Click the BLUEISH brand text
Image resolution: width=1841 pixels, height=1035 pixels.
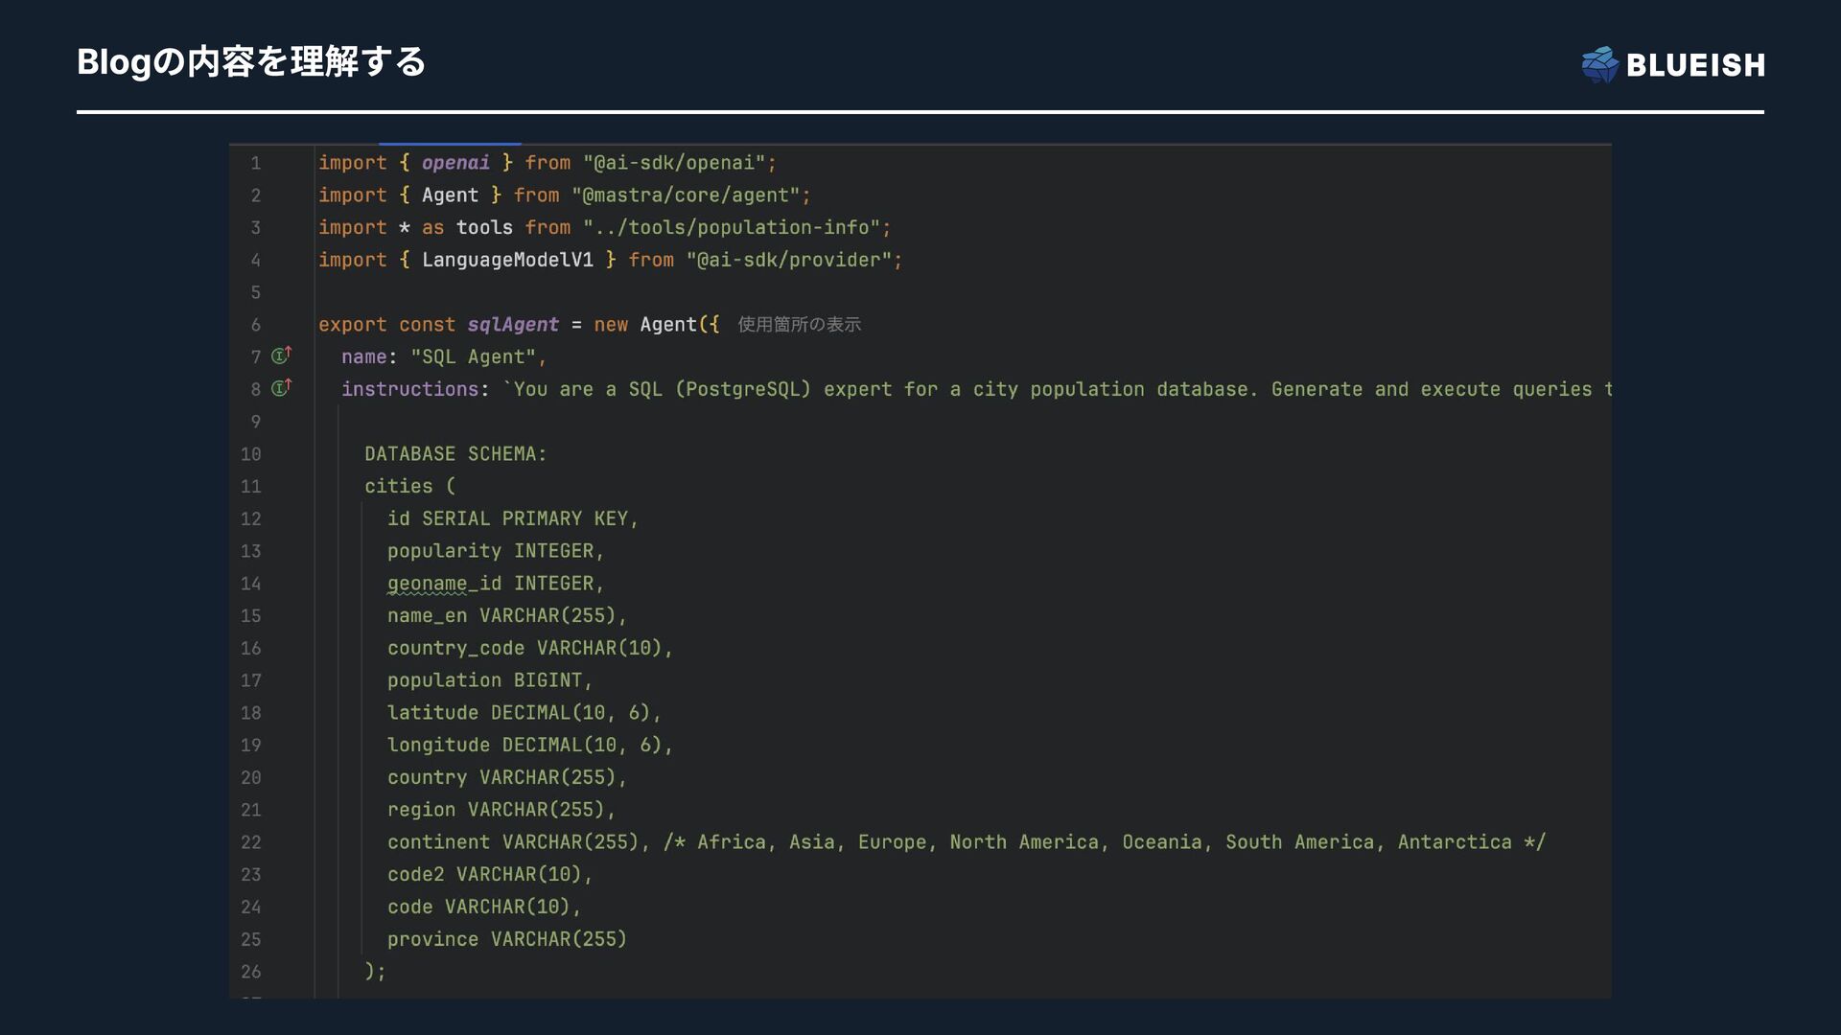pyautogui.click(x=1694, y=65)
